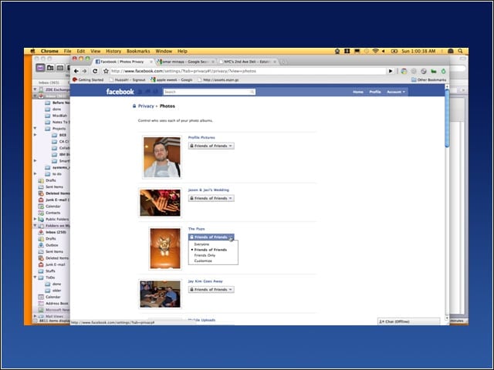Open the Profile Pictures privacy dropdown

[x=211, y=146]
